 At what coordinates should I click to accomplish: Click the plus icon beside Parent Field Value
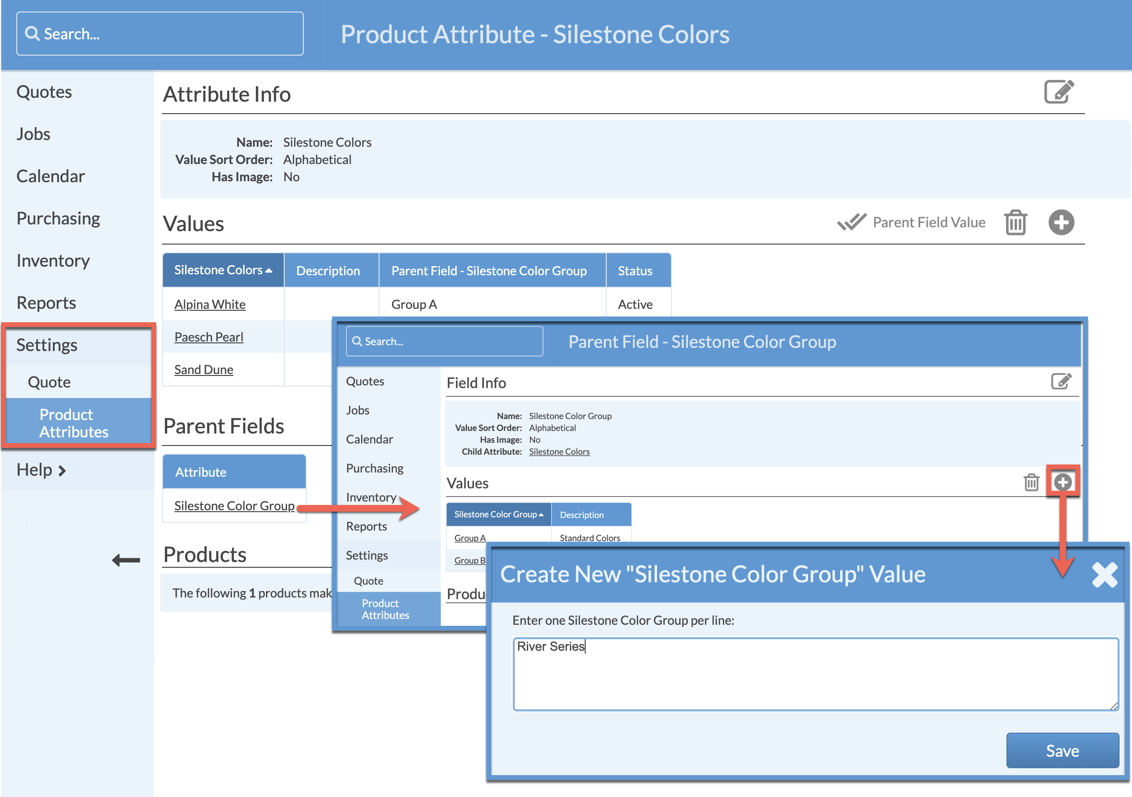tap(1061, 223)
